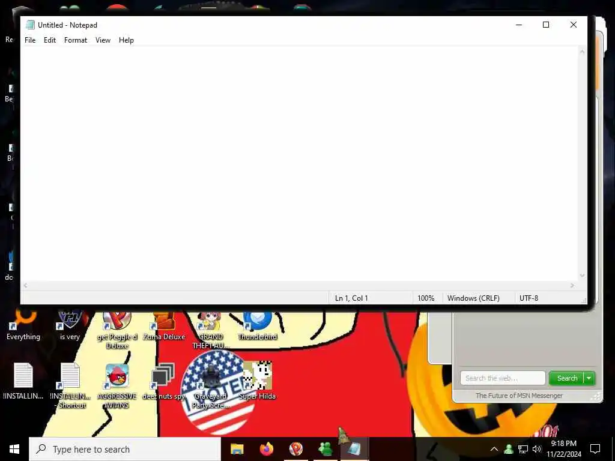Viewport: 615px width, 461px height.
Task: Select the Zuma Deluxe desktop icon
Action: point(164,326)
